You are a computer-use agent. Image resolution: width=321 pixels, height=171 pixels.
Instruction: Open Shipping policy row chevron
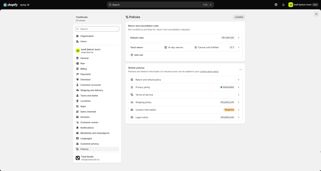click(x=238, y=102)
